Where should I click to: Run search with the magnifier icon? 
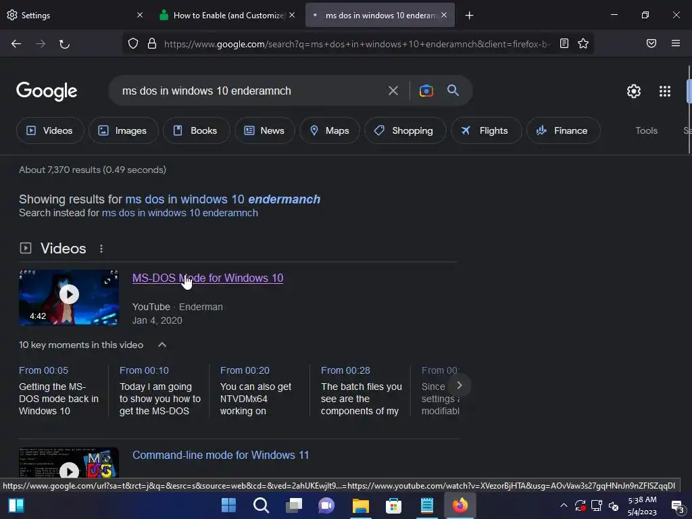pos(453,91)
